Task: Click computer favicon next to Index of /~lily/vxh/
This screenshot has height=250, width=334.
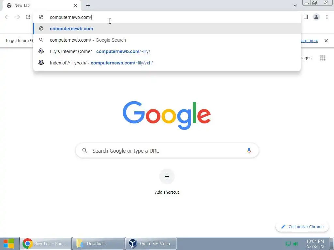Action: tap(41, 62)
